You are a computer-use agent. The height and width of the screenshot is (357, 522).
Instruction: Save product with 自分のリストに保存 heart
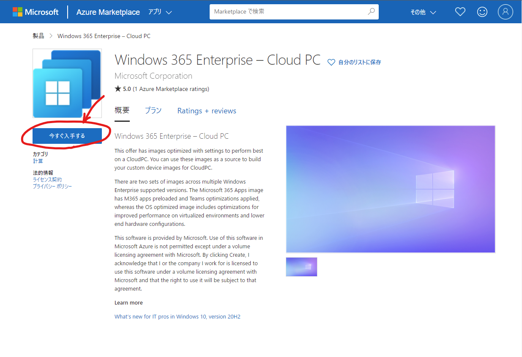[x=331, y=62]
